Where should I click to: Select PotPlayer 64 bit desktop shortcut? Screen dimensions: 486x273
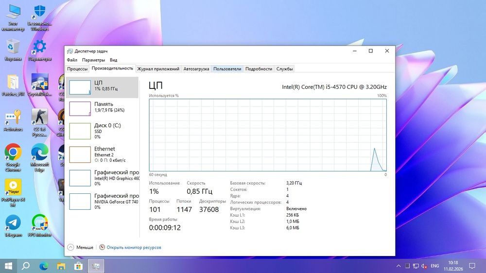13,193
